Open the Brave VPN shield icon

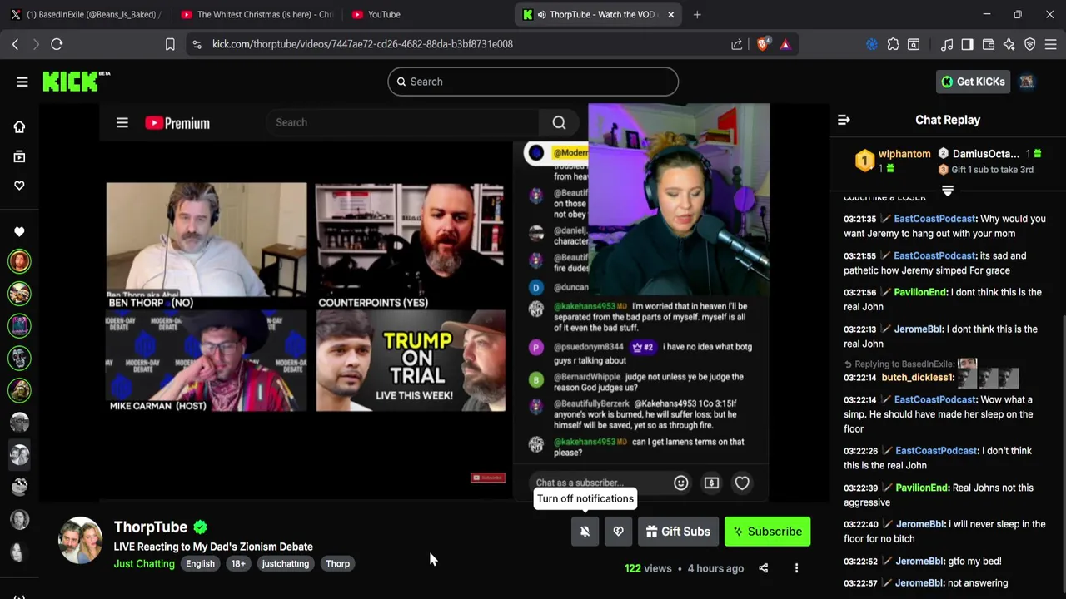pyautogui.click(x=1030, y=44)
